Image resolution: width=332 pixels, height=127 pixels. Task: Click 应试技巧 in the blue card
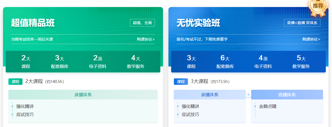tap(190, 115)
